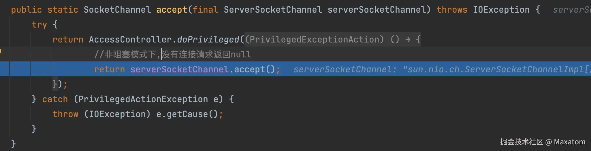This screenshot has height=151, width=591.
Task: Click the PrivilegedActionException type in catch
Action: (x=143, y=99)
